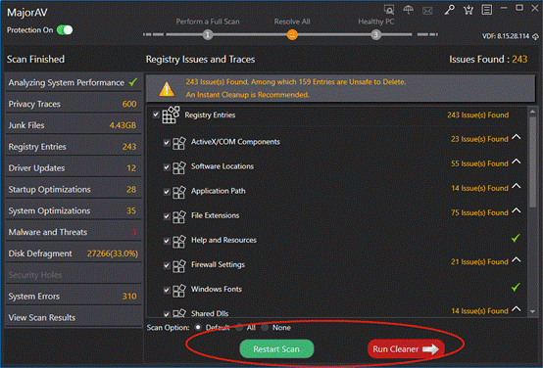This screenshot has width=543, height=368.
Task: Uncheck the Software Locations checkbox
Action: click(x=167, y=167)
